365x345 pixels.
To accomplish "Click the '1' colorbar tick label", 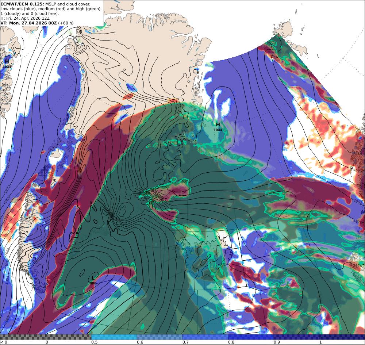I will pyautogui.click(x=320, y=342).
